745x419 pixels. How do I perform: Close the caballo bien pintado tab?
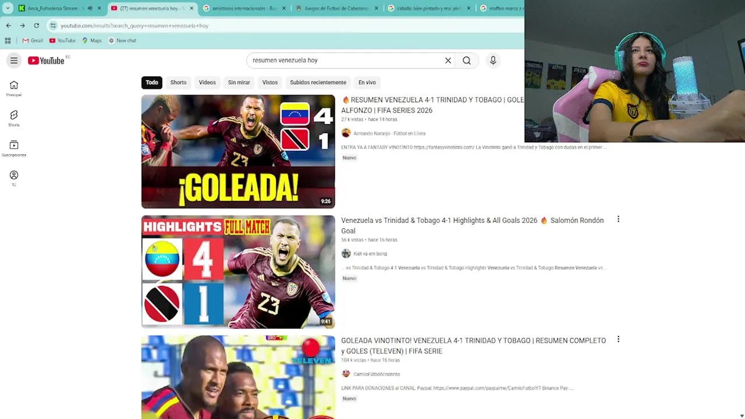469,8
